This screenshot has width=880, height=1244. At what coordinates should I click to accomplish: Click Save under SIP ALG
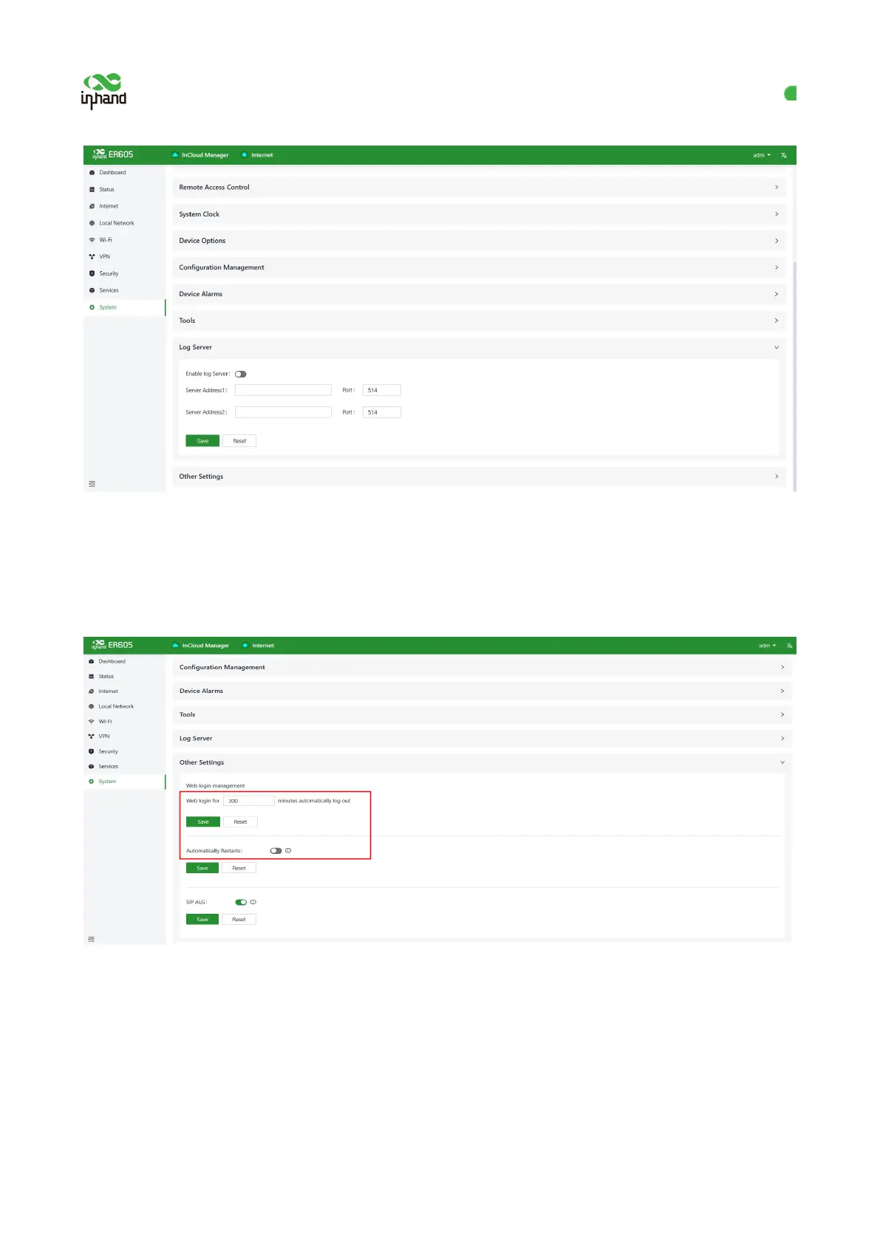[202, 920]
